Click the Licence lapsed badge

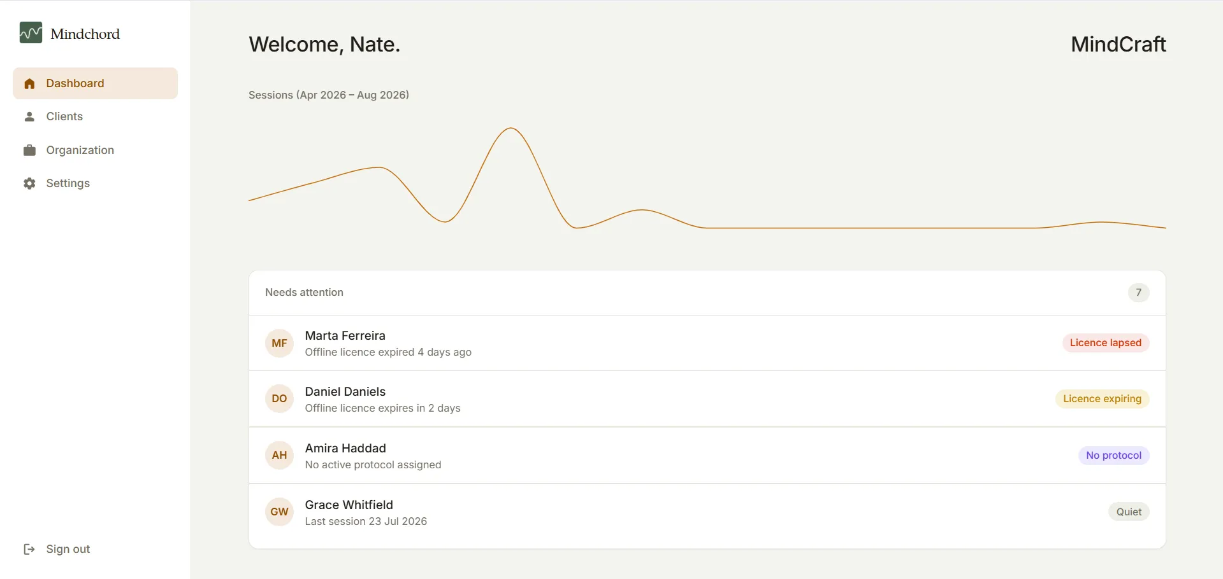pos(1106,343)
